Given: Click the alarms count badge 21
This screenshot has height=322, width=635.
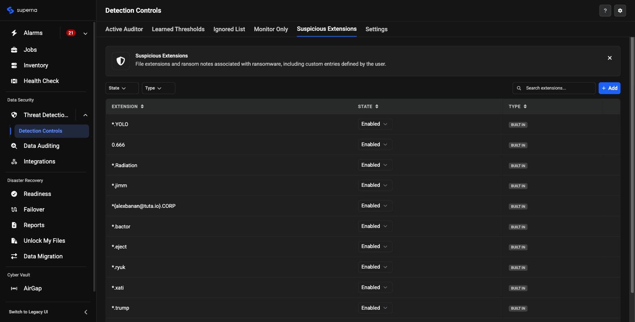Looking at the screenshot, I should [71, 33].
